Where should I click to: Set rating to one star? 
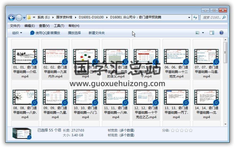click(x=173, y=130)
